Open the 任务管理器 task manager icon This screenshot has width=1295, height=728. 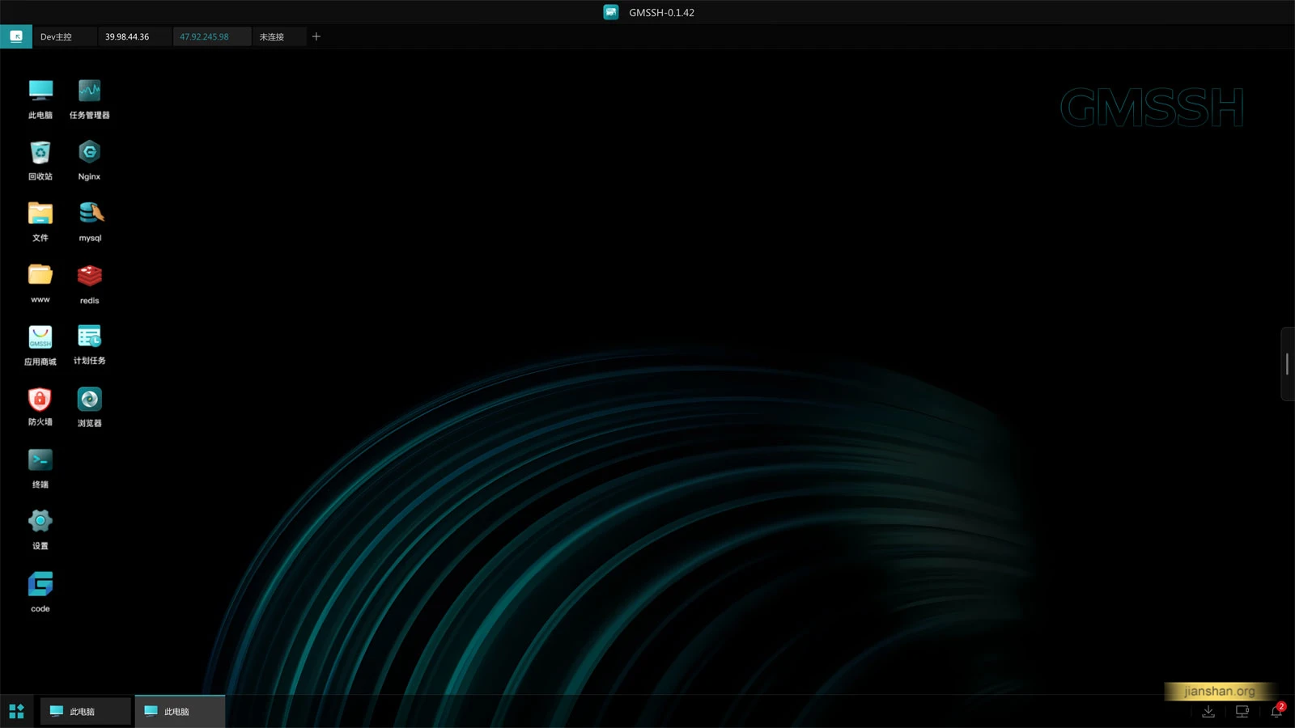point(89,99)
